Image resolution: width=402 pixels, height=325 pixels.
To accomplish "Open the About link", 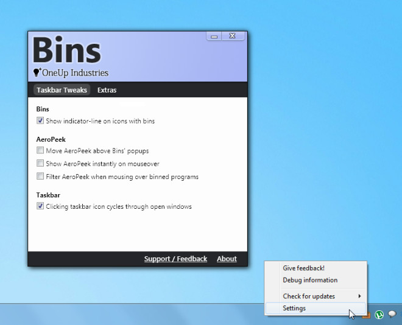I will pyautogui.click(x=227, y=259).
